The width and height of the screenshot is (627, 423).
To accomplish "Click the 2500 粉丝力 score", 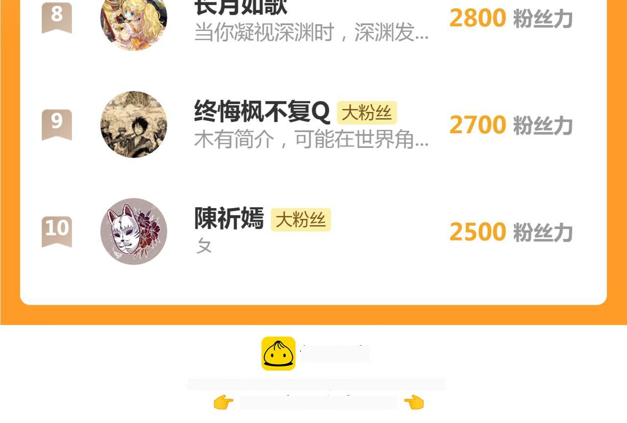I will pyautogui.click(x=511, y=232).
